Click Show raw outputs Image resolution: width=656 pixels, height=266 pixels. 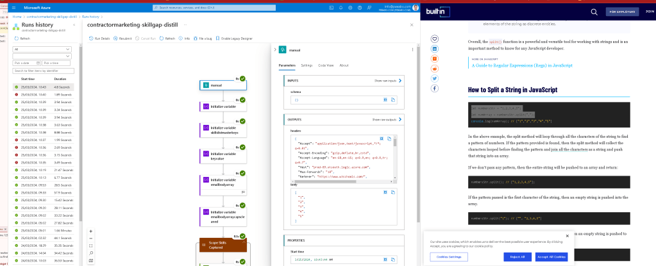click(x=387, y=120)
